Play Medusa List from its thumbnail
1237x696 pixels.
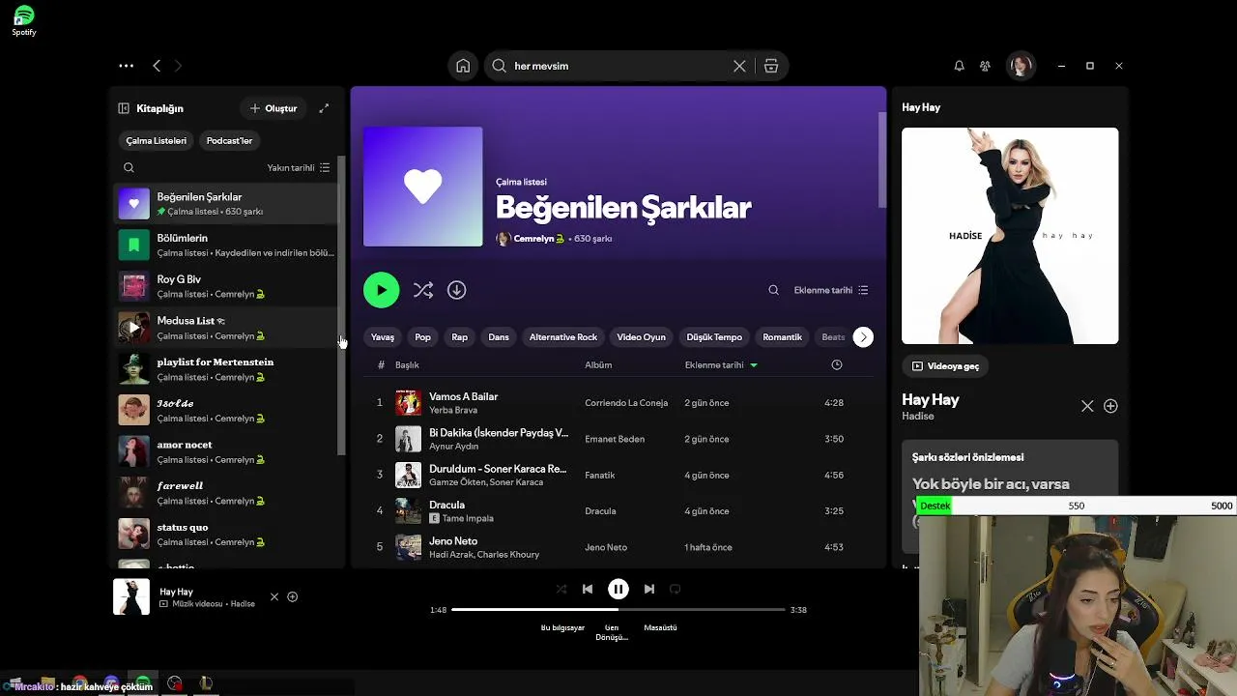click(133, 328)
